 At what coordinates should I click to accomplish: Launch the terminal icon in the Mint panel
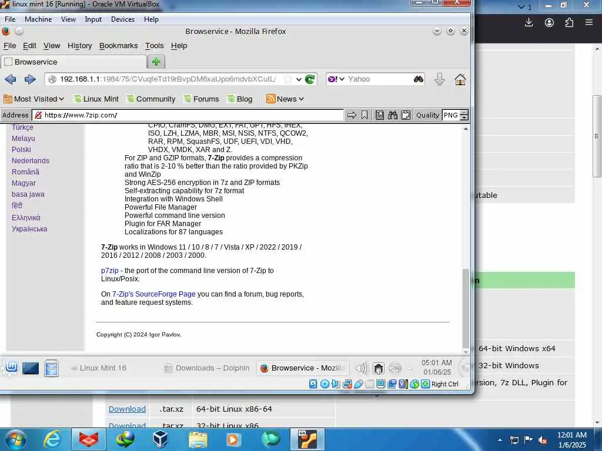(31, 368)
